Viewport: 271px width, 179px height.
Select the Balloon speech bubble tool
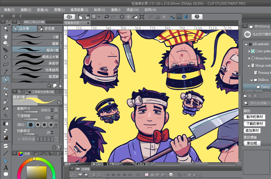tap(6, 174)
